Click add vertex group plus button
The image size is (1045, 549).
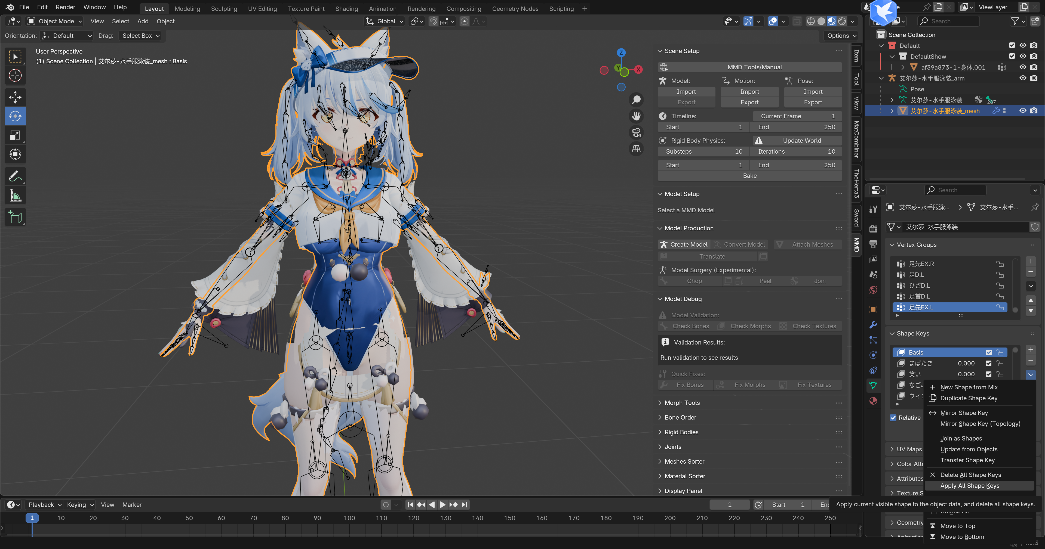click(1031, 261)
